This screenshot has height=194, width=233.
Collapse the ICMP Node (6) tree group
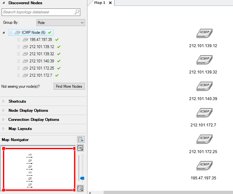[4, 32]
